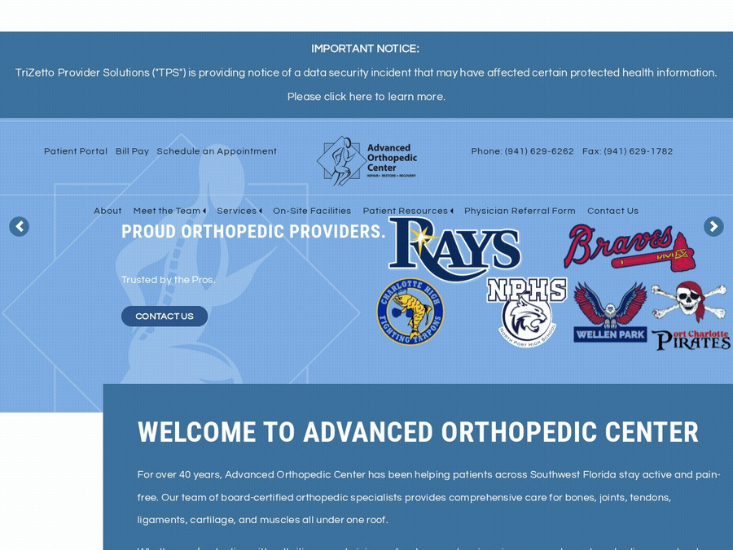Expand the Patient Resources submenu arrow
The height and width of the screenshot is (550, 733).
pos(451,211)
